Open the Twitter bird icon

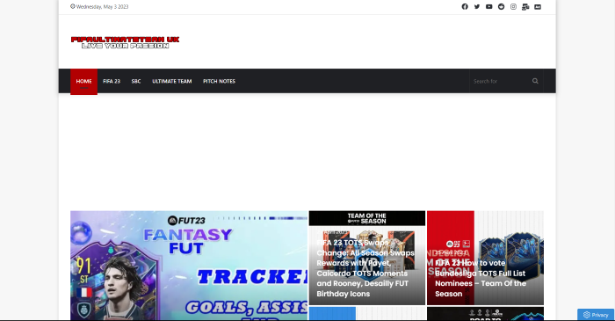coord(477,7)
